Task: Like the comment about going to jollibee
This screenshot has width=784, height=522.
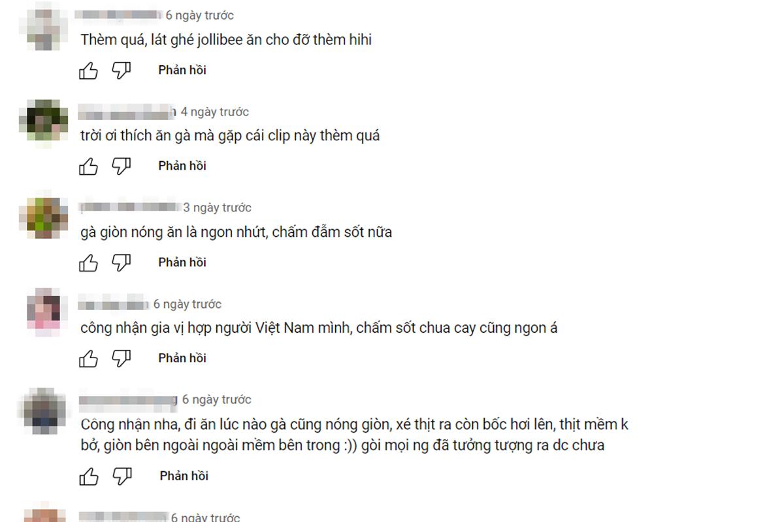Action: (88, 70)
